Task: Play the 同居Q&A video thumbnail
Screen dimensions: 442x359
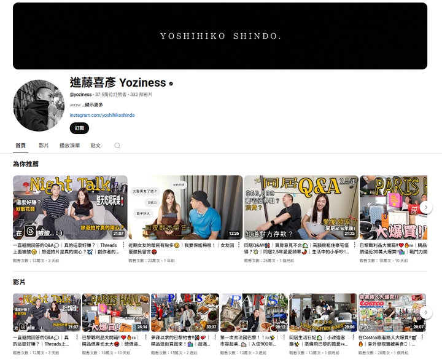Action: point(300,207)
